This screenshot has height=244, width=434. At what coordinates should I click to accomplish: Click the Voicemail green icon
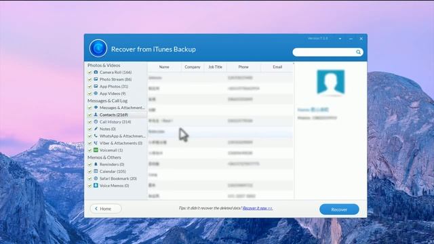click(x=96, y=150)
